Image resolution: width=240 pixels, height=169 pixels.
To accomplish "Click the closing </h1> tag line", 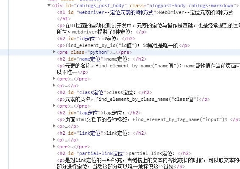I will 64,19.
